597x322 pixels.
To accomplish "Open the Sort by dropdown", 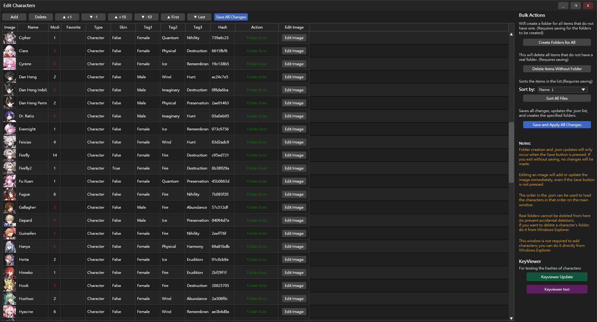I will [563, 90].
